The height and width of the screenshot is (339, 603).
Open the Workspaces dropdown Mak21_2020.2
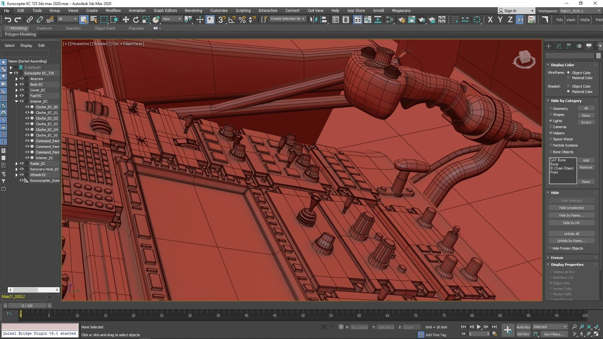click(580, 11)
